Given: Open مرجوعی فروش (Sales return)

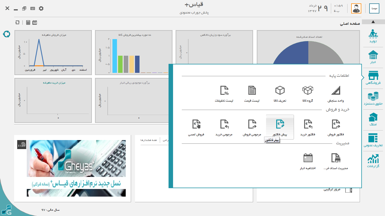Looking at the screenshot, I should click(x=252, y=128).
